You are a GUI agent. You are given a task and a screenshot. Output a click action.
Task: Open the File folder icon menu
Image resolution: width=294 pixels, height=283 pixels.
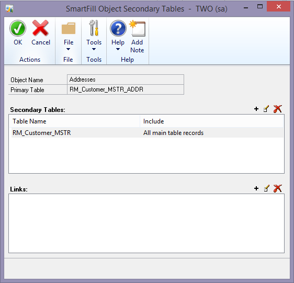pyautogui.click(x=69, y=28)
